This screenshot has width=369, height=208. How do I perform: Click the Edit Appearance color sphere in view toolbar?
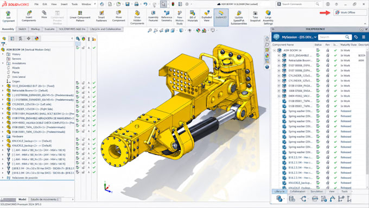(x=198, y=30)
